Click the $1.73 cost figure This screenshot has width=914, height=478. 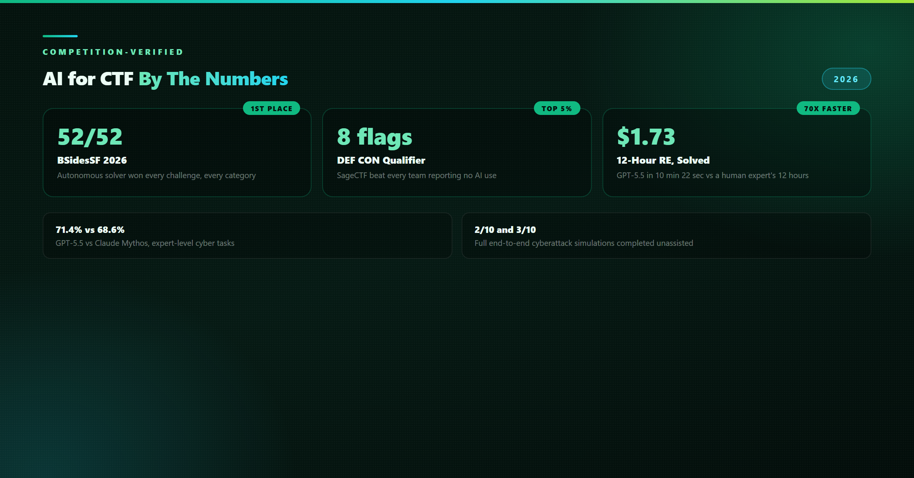pos(646,137)
